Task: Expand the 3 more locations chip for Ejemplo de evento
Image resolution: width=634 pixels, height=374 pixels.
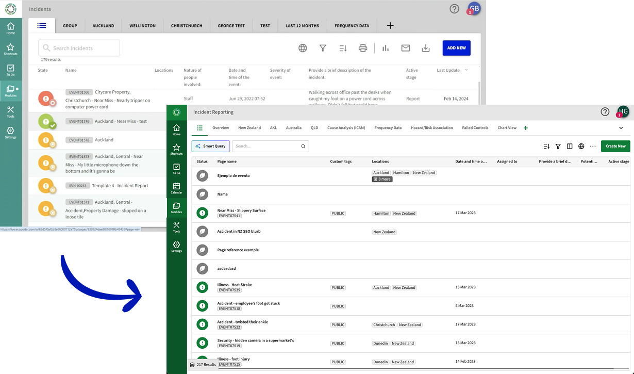Action: (381, 179)
